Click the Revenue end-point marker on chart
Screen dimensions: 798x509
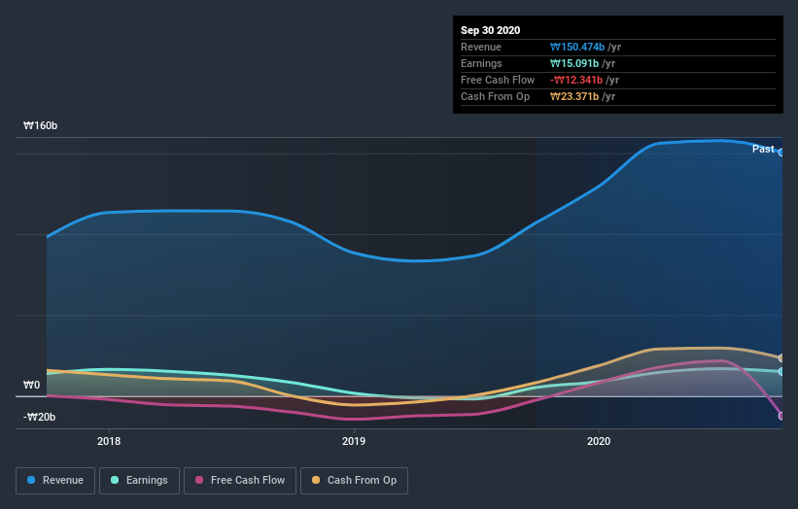(781, 153)
